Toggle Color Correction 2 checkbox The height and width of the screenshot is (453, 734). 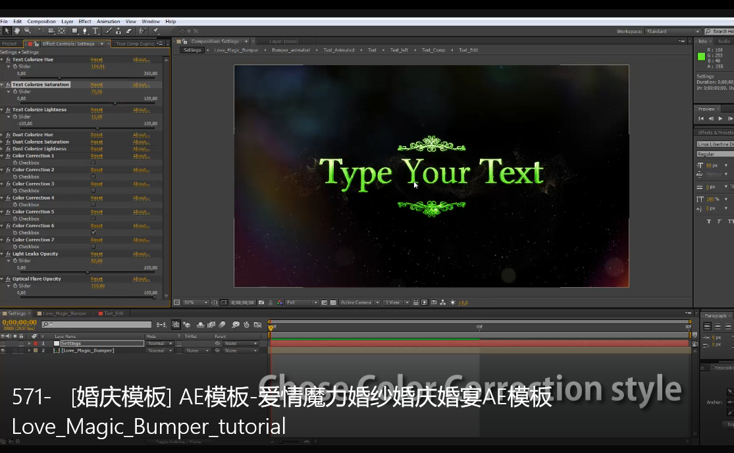93,177
